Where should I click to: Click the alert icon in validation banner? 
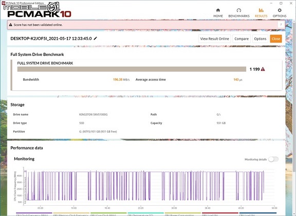[x=11, y=25]
